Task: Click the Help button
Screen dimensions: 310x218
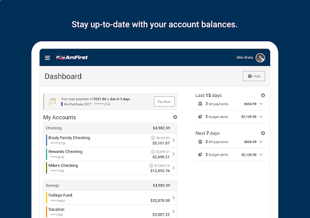Action: pyautogui.click(x=254, y=76)
